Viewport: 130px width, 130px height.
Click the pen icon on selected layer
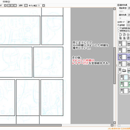[x=120, y=58]
